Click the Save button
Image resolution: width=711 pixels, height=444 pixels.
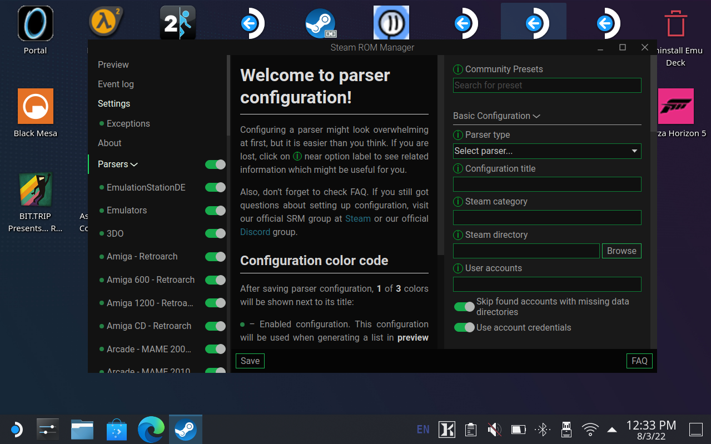250,361
